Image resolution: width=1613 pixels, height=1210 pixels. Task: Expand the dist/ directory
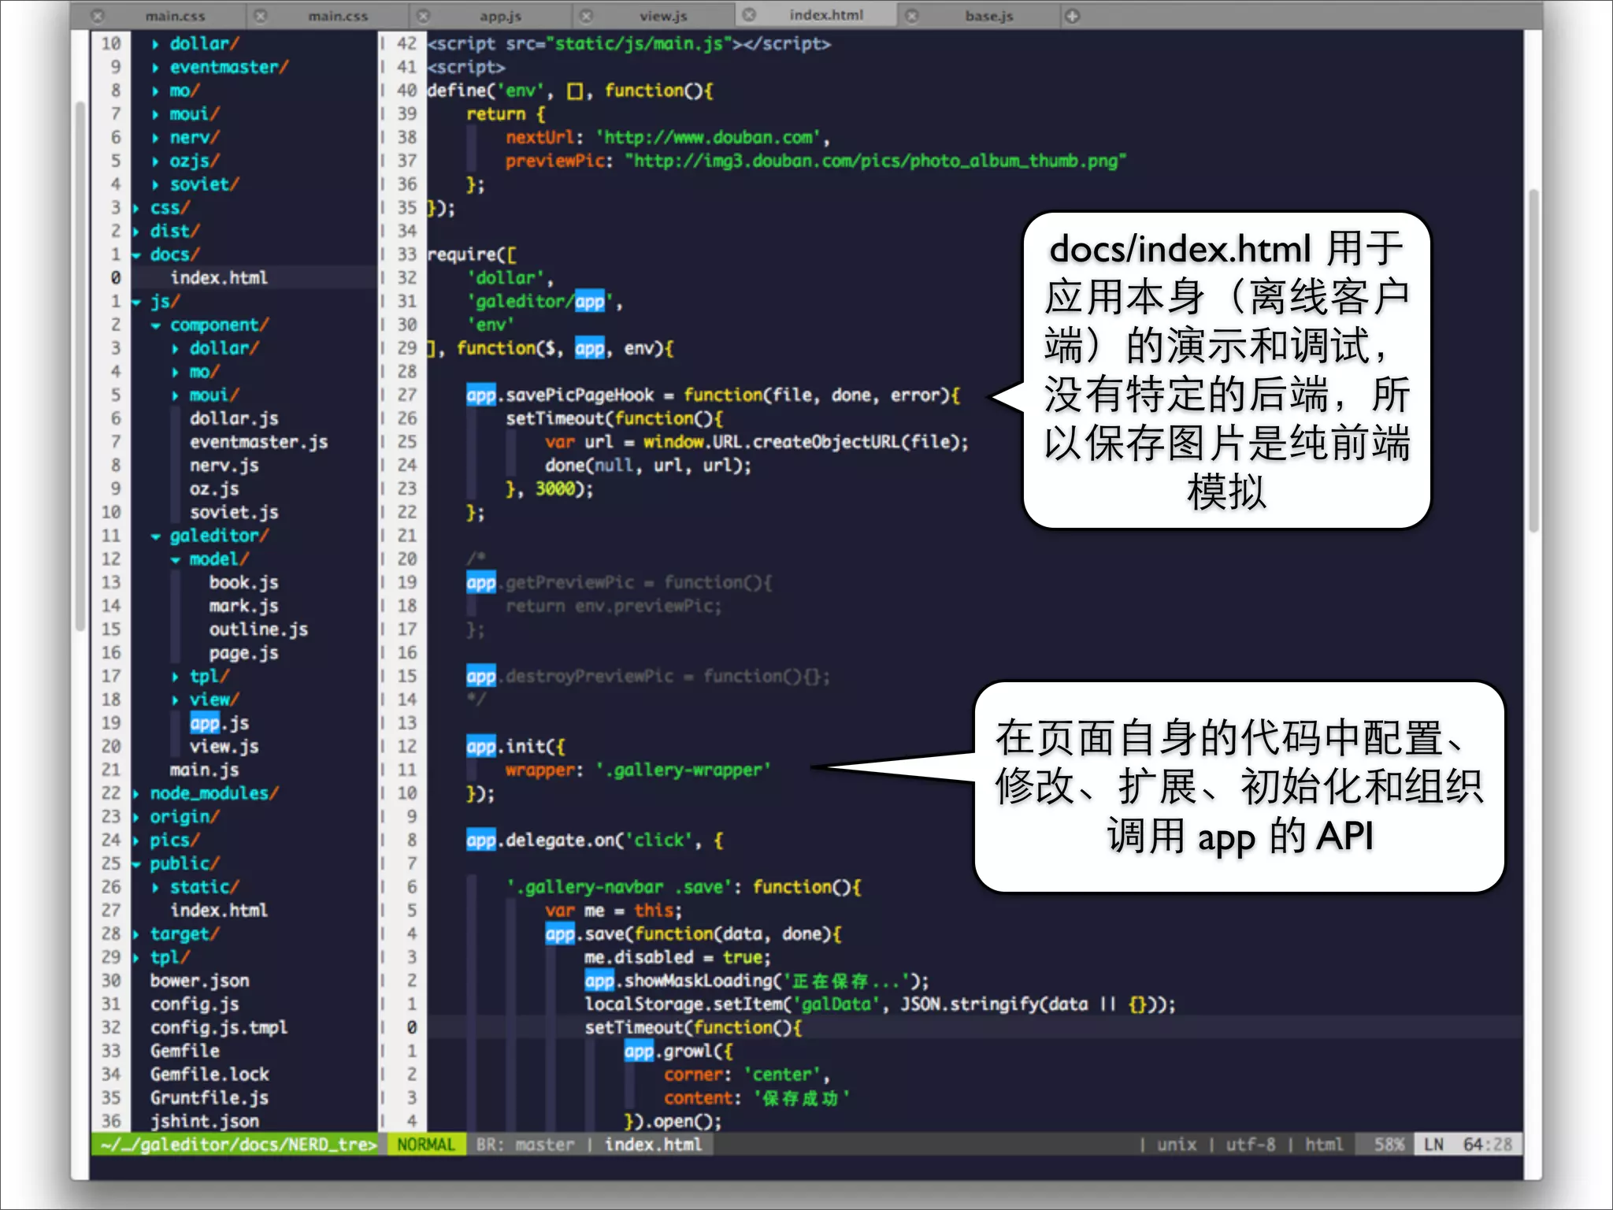tap(136, 232)
